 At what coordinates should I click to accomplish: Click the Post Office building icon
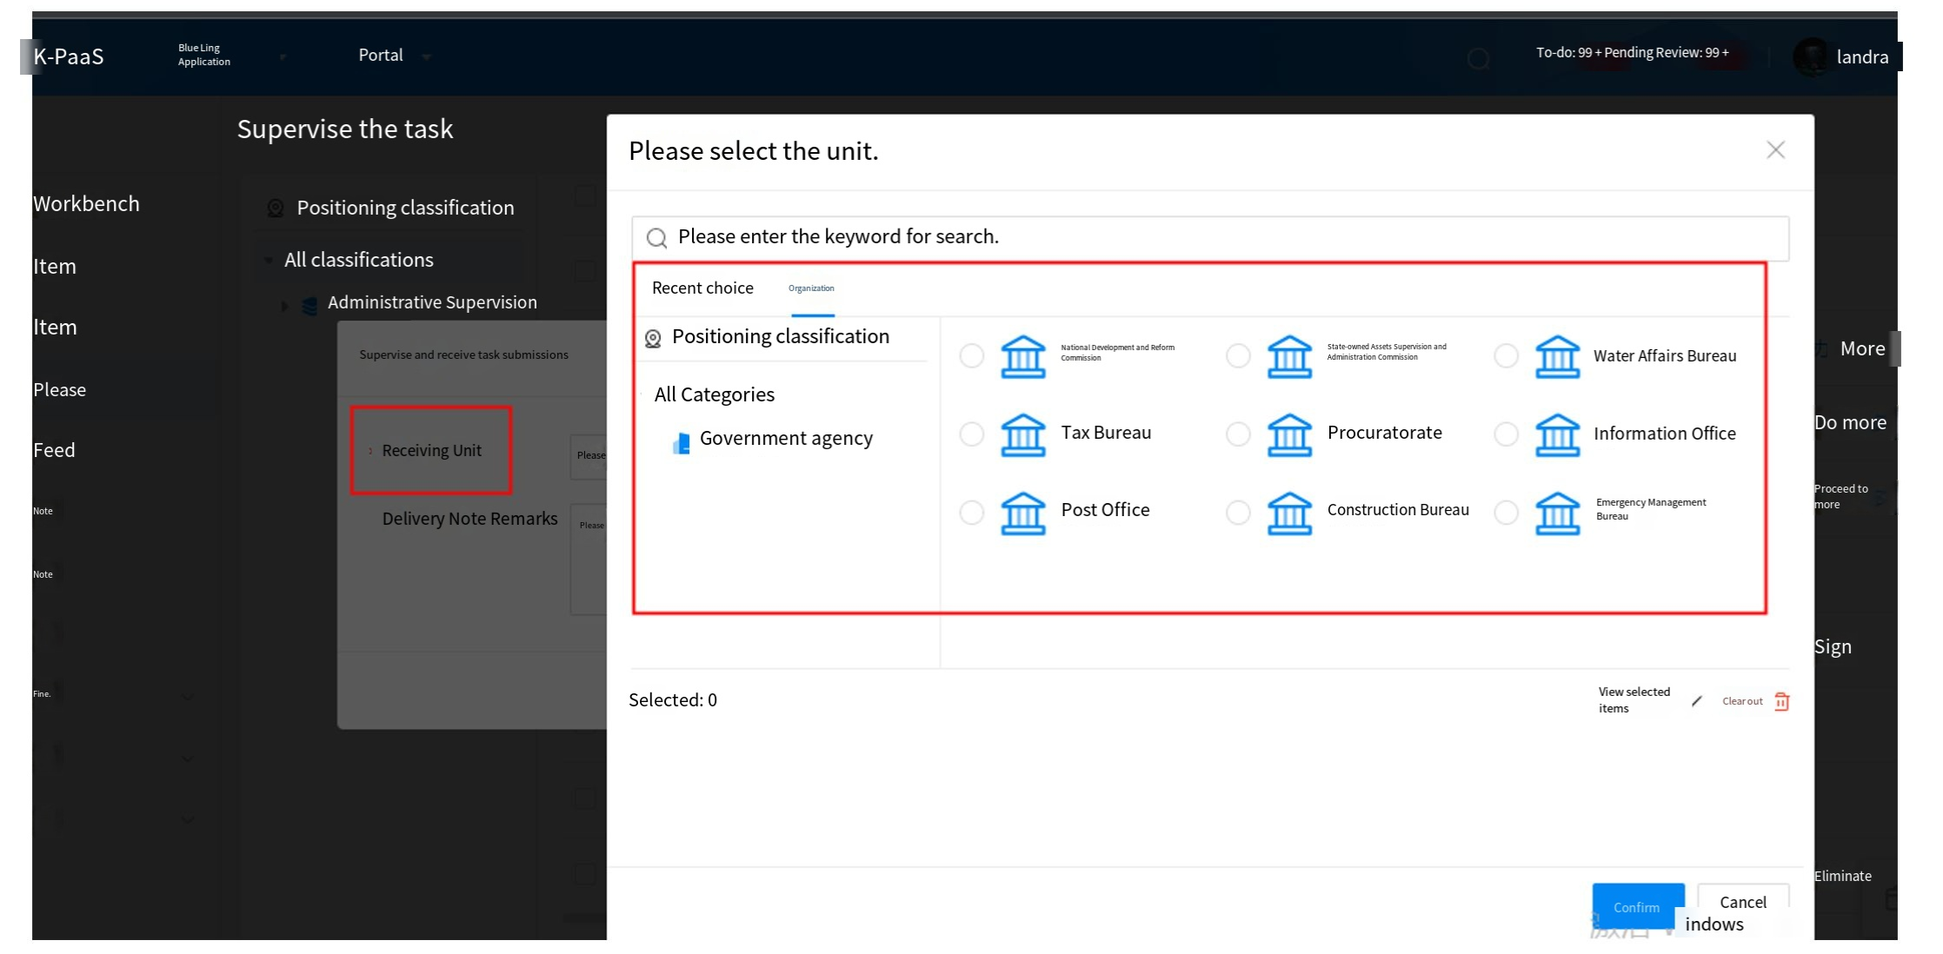(x=1022, y=512)
